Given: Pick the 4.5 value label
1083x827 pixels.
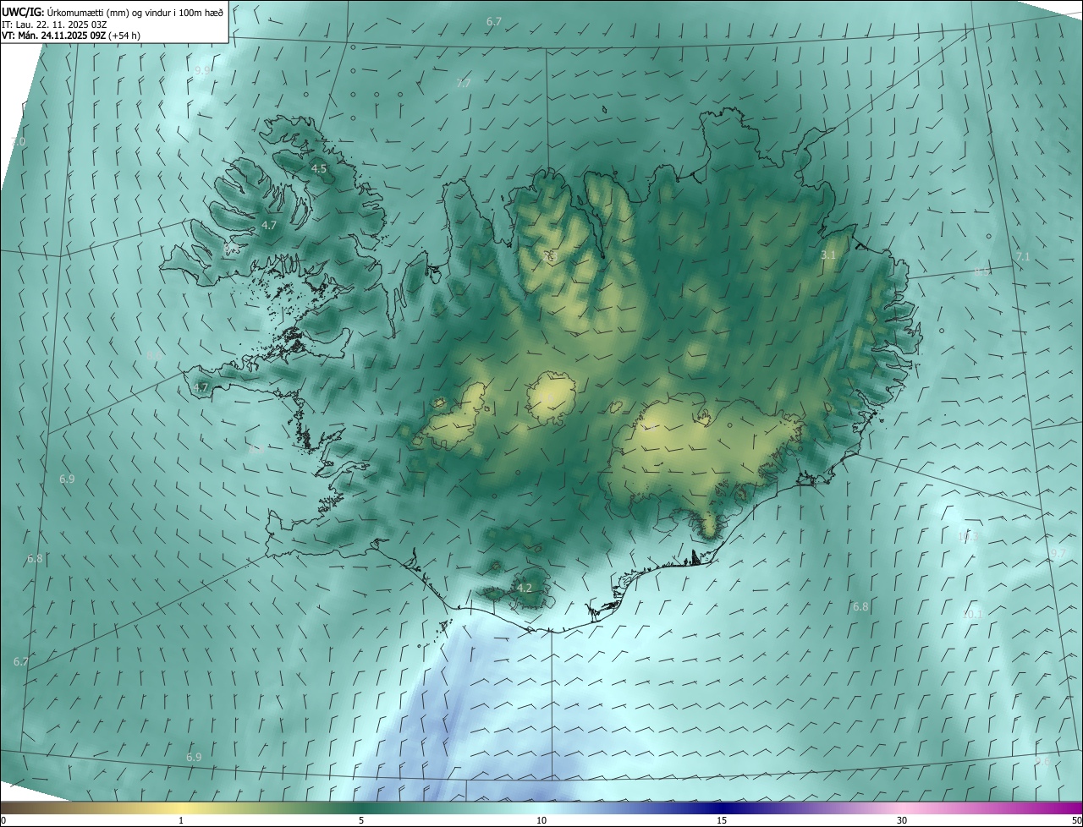Looking at the screenshot, I should (x=319, y=169).
